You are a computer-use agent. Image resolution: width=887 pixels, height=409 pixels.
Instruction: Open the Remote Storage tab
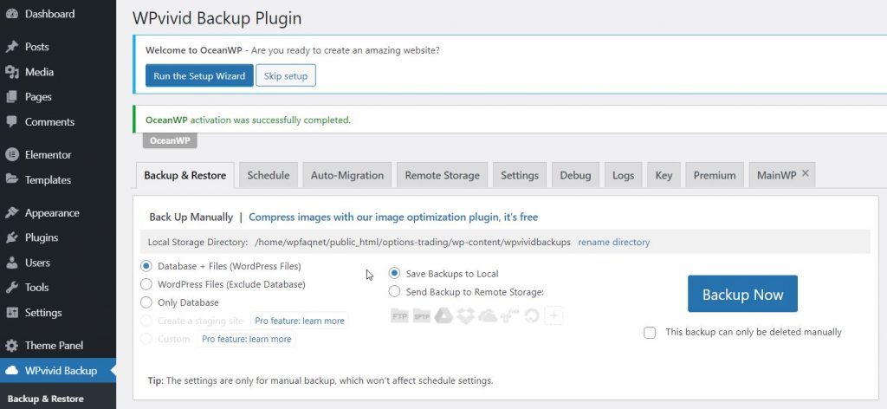pyautogui.click(x=442, y=175)
